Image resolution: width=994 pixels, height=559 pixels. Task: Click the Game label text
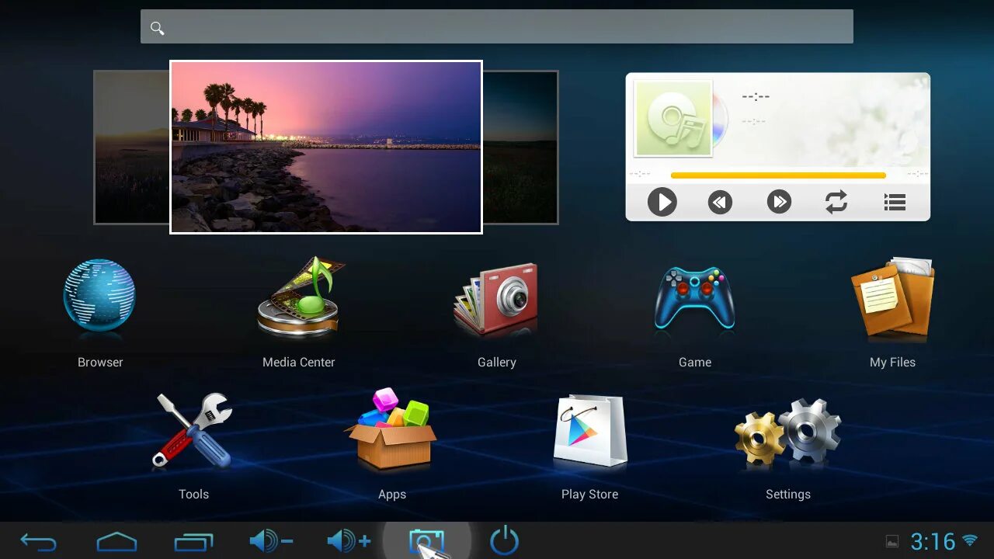[695, 363]
